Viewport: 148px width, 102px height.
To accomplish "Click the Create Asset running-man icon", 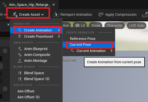I will coord(15,14).
